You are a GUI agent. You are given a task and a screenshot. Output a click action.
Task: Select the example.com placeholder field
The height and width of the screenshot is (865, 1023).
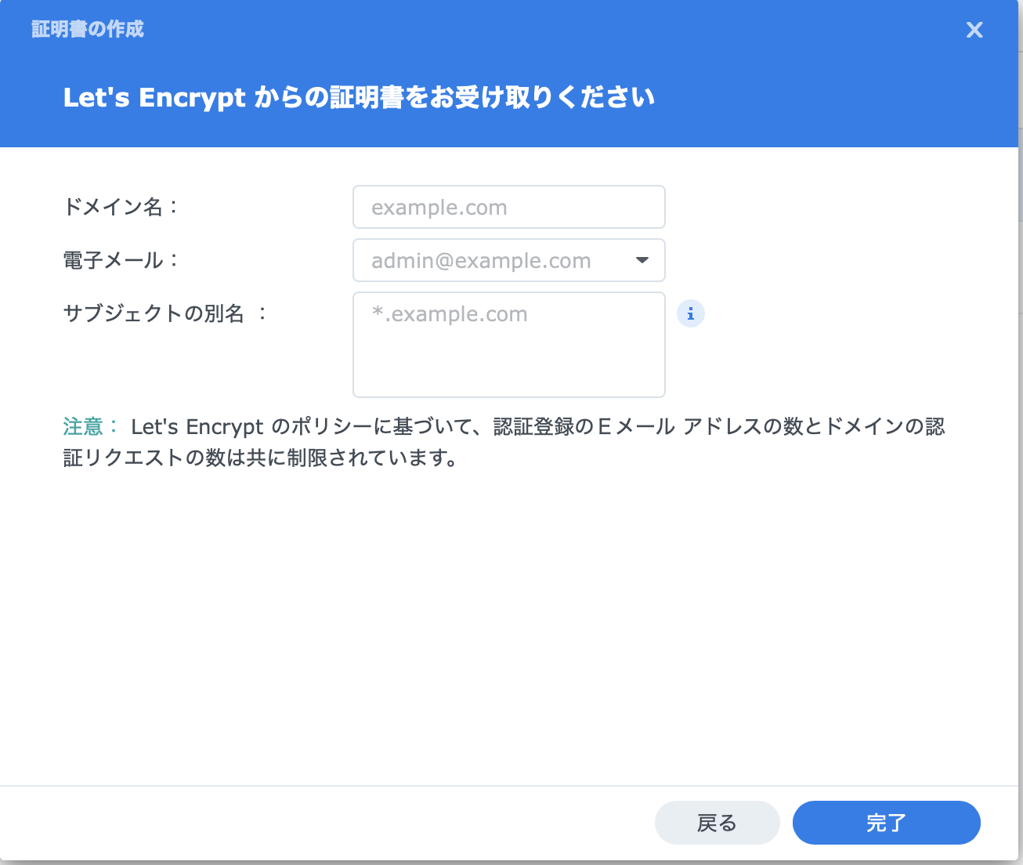508,207
